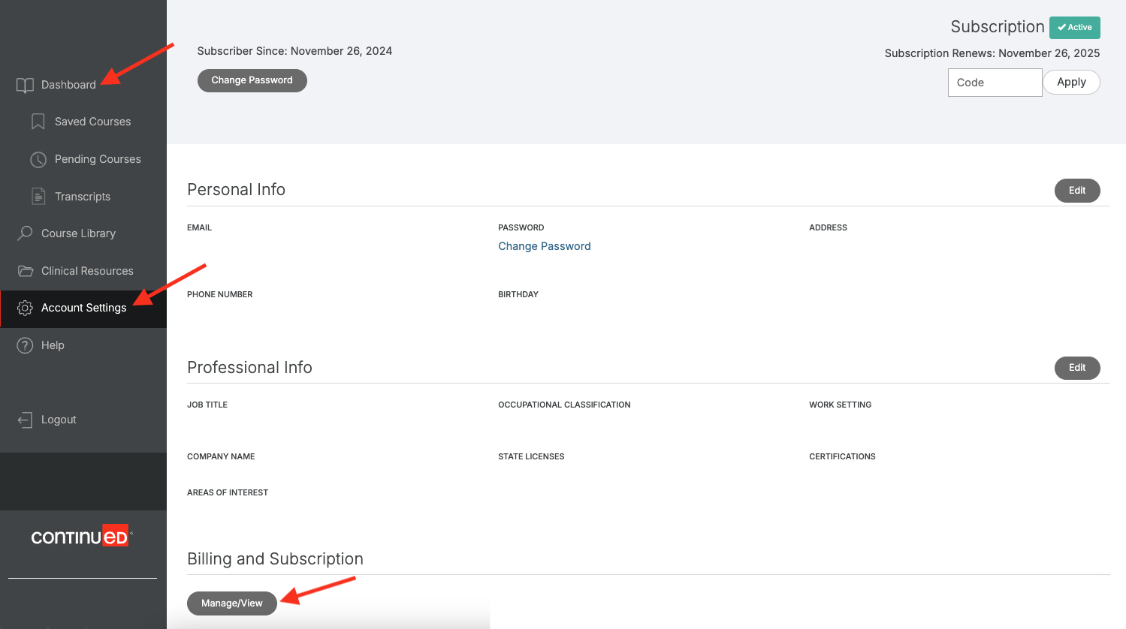
Task: Click the Account Settings gear icon
Action: pyautogui.click(x=25, y=308)
